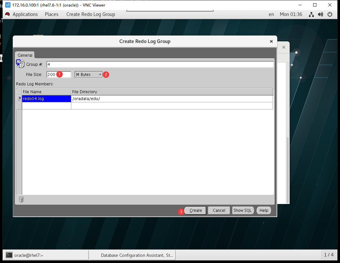Click the terminal icon in the taskbar

tap(9, 255)
